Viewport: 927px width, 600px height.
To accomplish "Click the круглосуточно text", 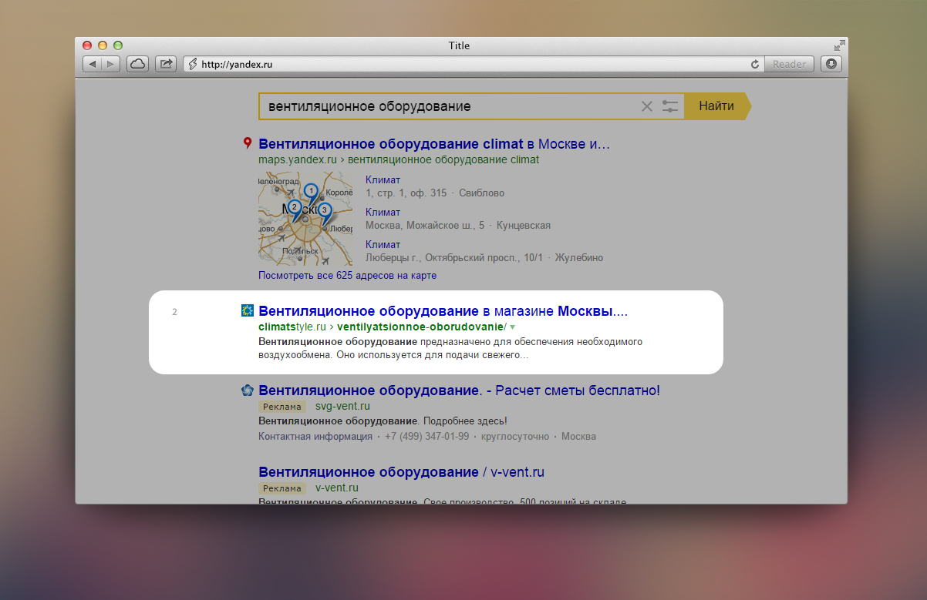I will (x=515, y=437).
